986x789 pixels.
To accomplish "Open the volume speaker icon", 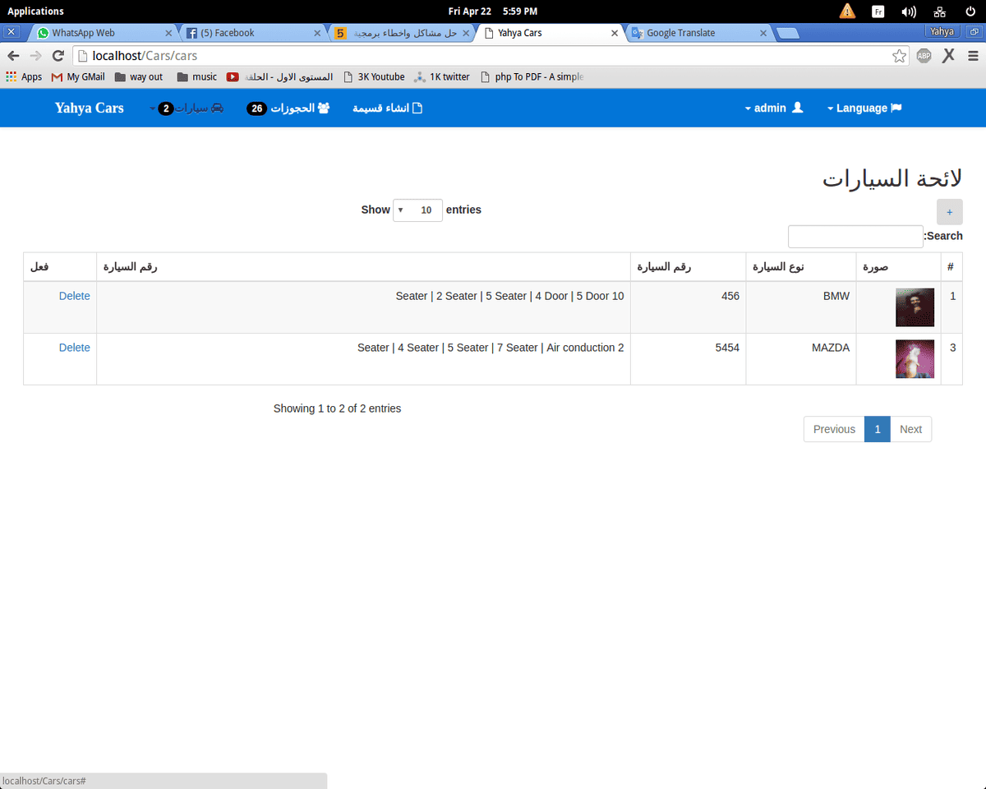I will 908,12.
